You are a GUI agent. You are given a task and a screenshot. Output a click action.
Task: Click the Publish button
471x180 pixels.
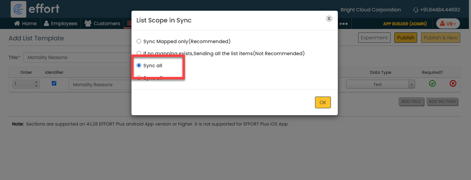[405, 38]
